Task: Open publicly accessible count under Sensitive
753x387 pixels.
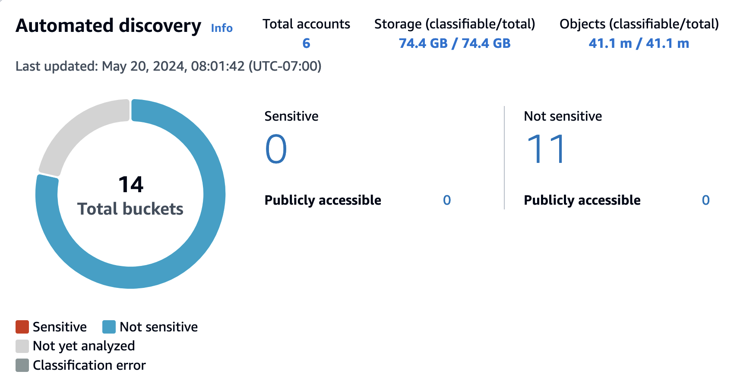Action: pos(447,200)
